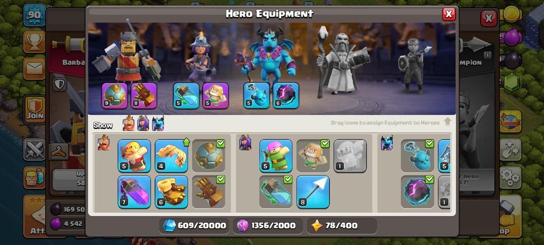Tap the Archer Queen's equipped Invisibility Vial slot
This screenshot has height=245, width=544.
(x=186, y=95)
